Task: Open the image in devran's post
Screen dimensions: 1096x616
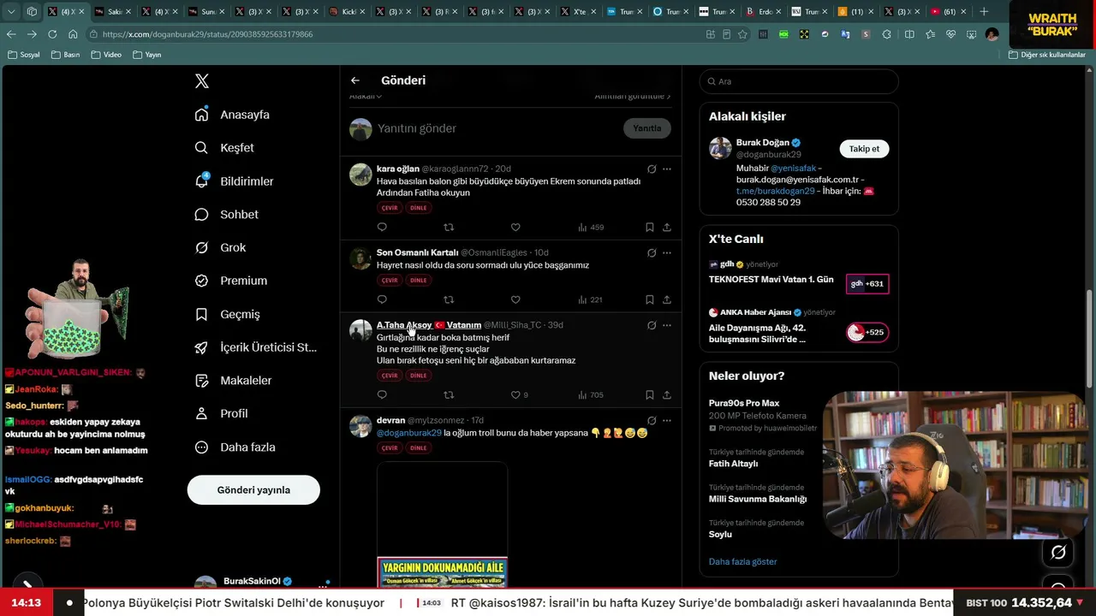Action: click(x=442, y=524)
